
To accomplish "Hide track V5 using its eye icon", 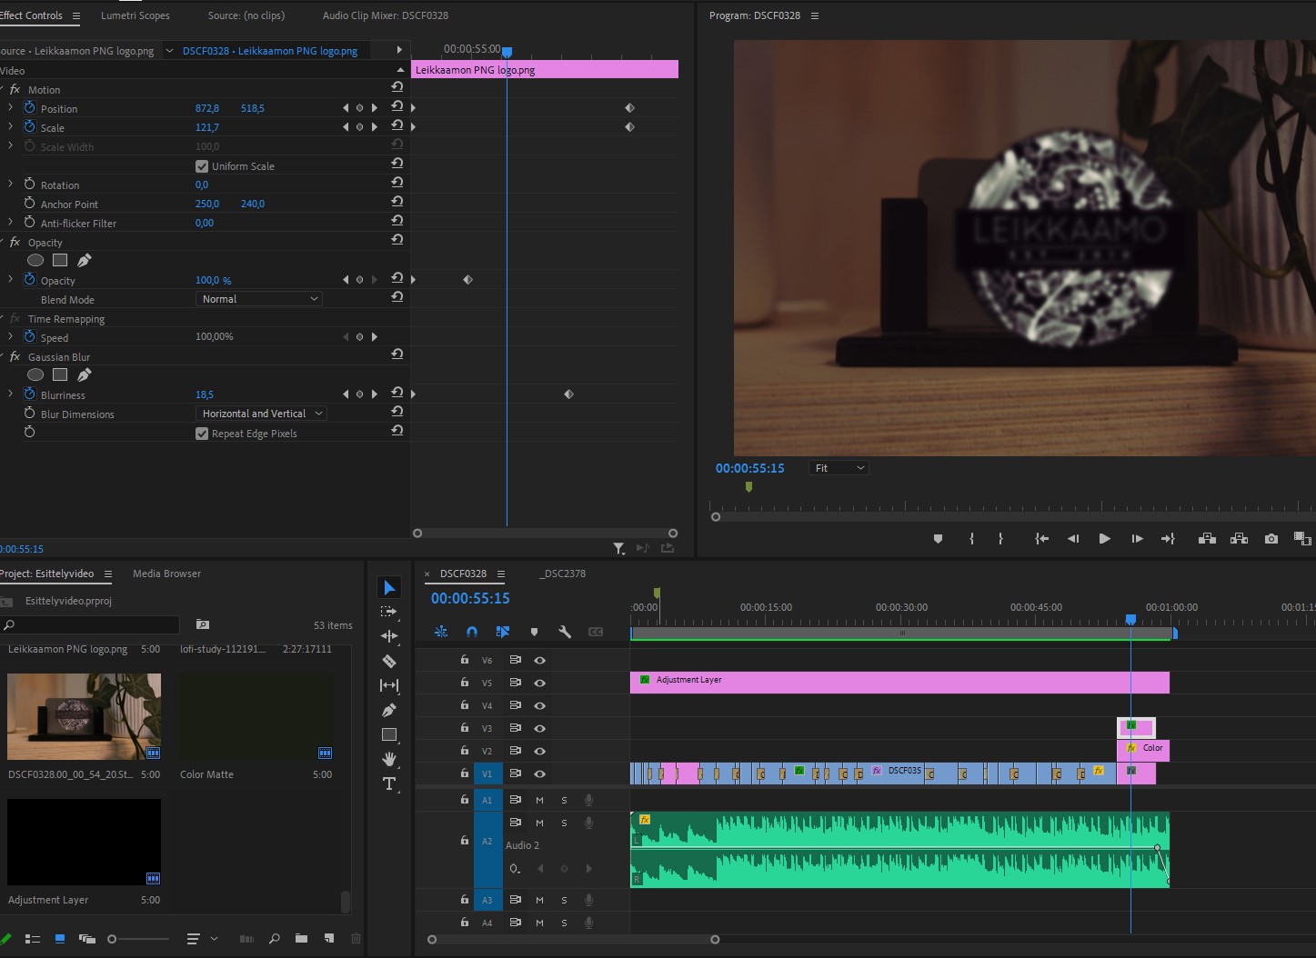I will [539, 683].
